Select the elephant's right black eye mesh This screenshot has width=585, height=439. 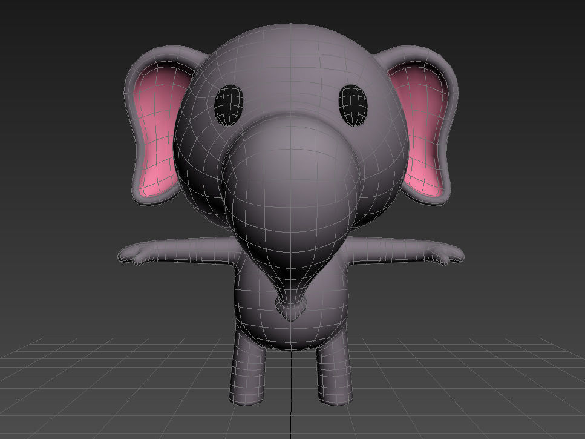pos(353,105)
